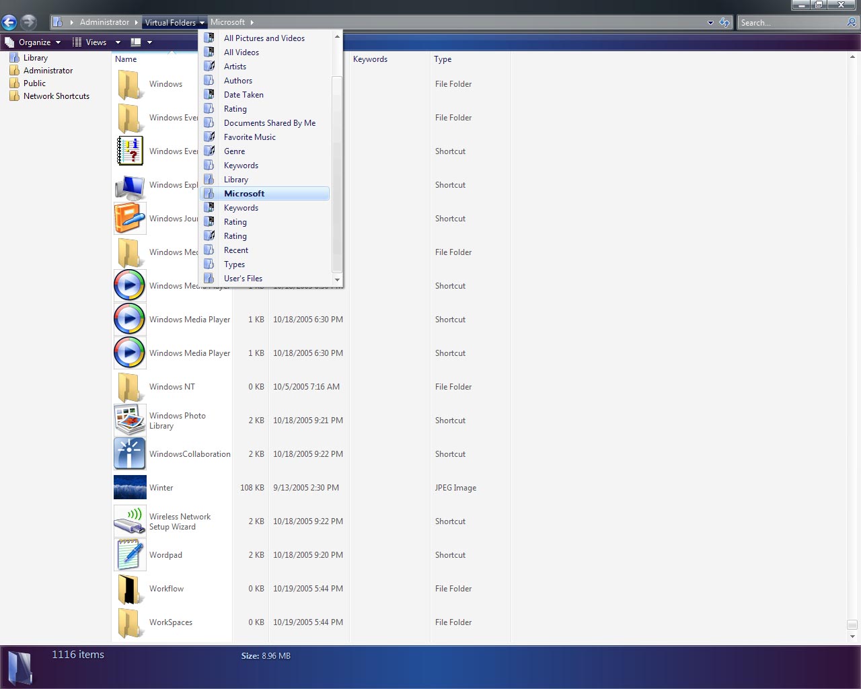Click icon beside Favorite Music entry

(x=209, y=137)
